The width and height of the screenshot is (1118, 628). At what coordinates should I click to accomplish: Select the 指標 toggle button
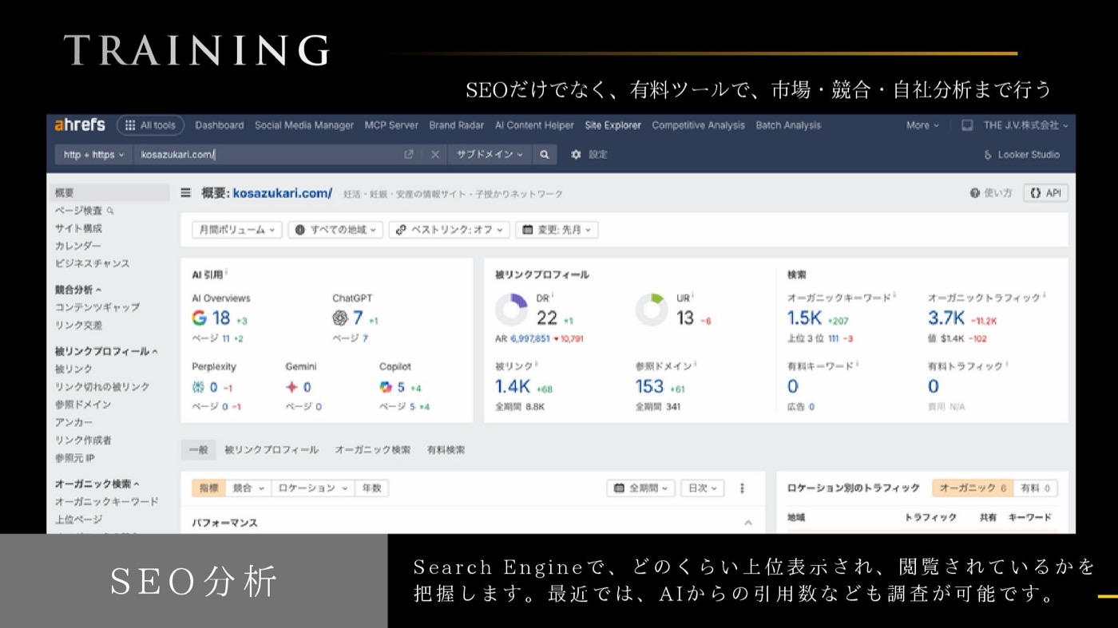209,488
